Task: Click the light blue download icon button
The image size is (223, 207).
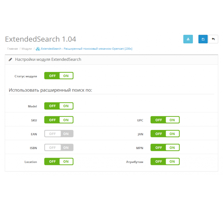Action: coord(188,39)
